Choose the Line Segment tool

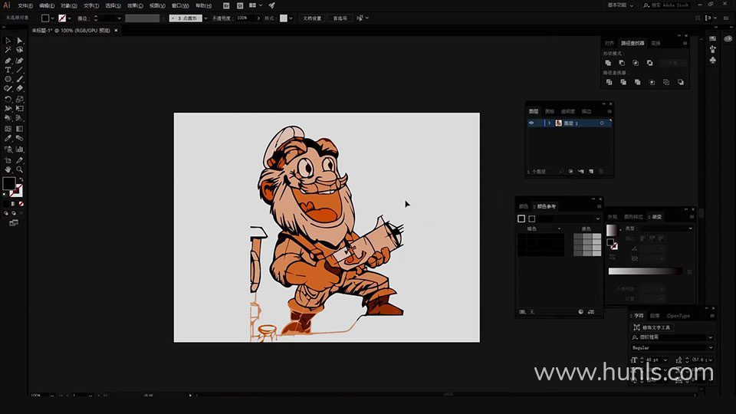(x=20, y=70)
